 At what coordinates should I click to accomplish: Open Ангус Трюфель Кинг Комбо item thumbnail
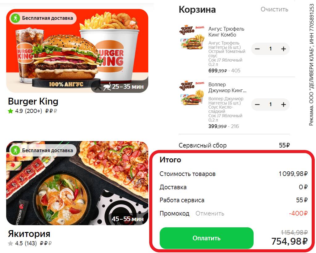click(192, 37)
